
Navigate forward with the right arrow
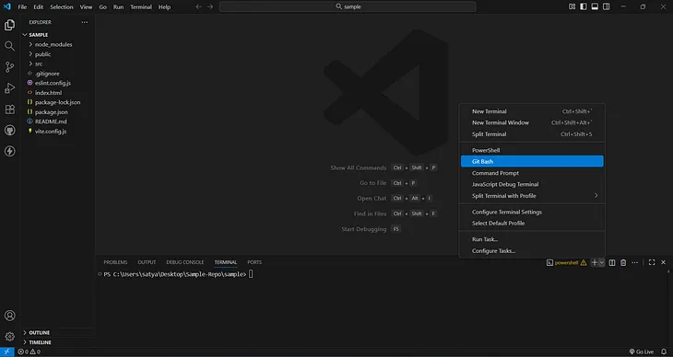pos(210,6)
